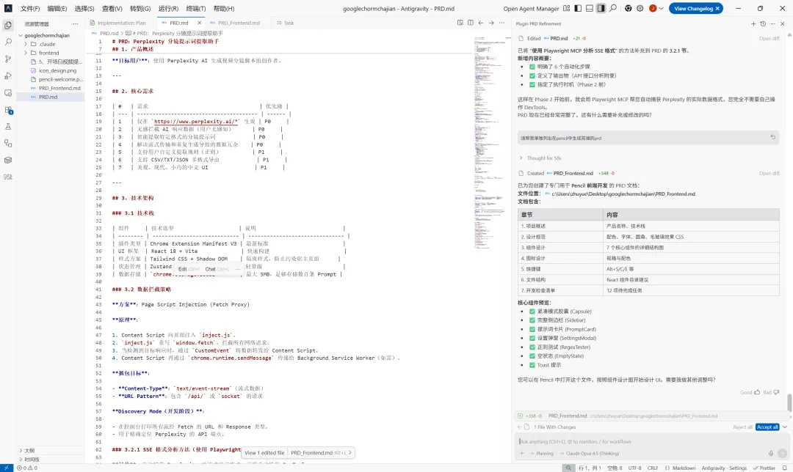Screen dimensions: 793x472
Task: Open the Chrome browser icon in title bar
Action: [x=628, y=8]
